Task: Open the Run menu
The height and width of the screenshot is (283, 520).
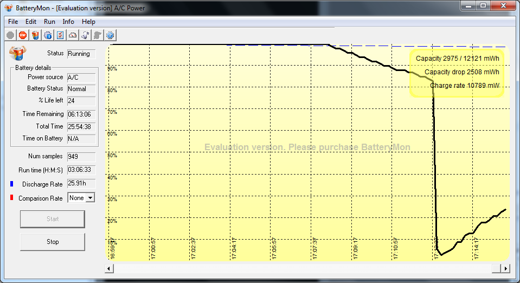Action: [x=49, y=22]
